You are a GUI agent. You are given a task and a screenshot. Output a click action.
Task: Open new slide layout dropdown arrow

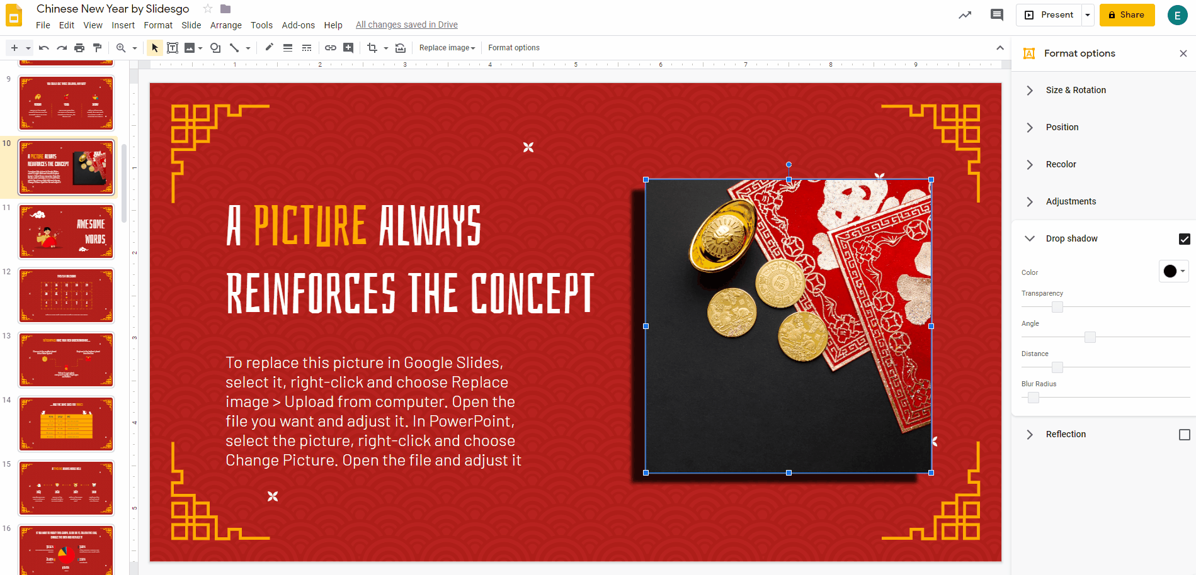point(28,48)
